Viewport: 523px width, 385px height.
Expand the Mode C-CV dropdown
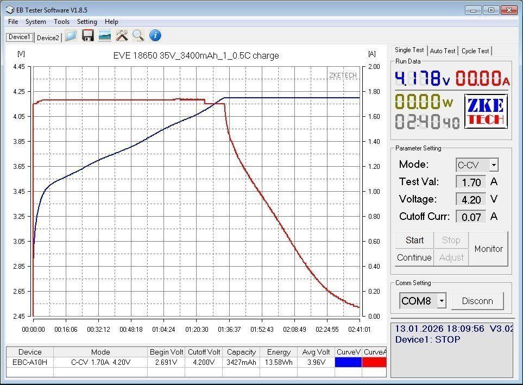point(493,165)
